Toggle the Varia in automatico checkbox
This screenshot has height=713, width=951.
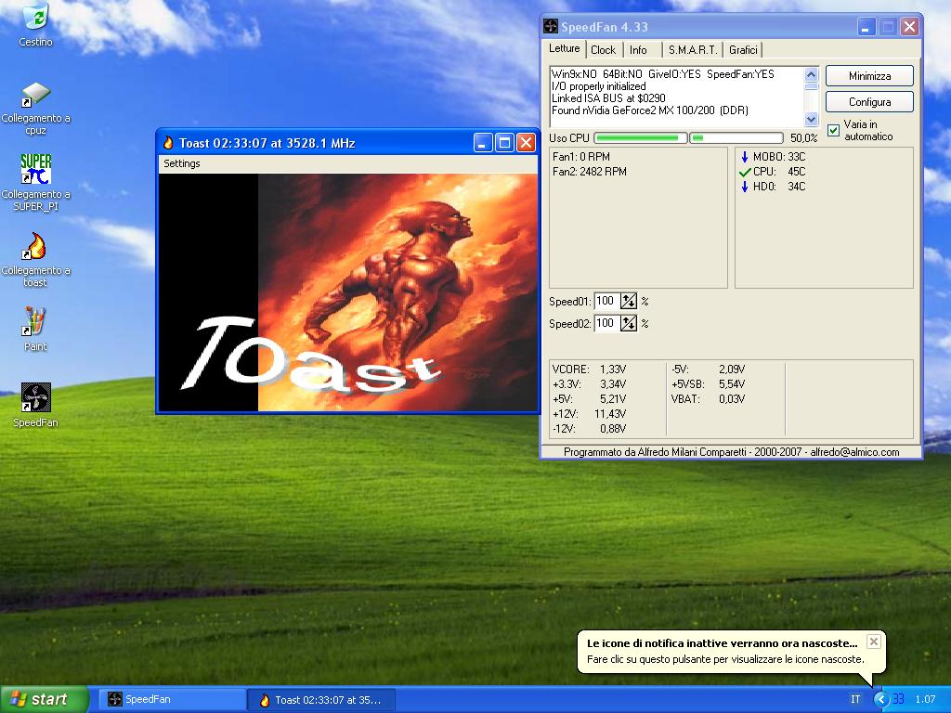pos(834,130)
